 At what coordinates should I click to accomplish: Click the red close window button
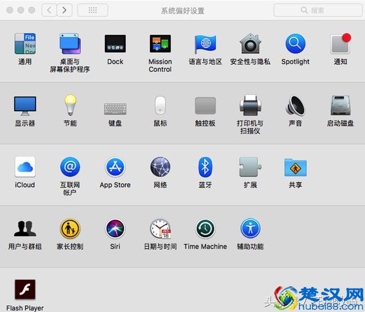pos(10,10)
